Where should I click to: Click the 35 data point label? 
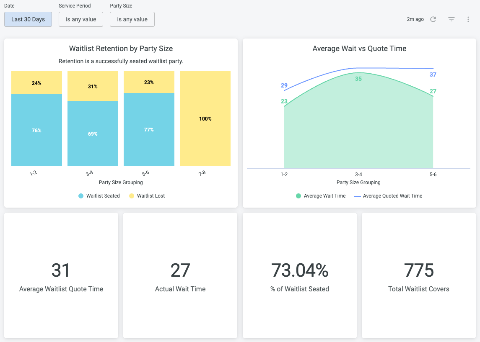(x=358, y=79)
